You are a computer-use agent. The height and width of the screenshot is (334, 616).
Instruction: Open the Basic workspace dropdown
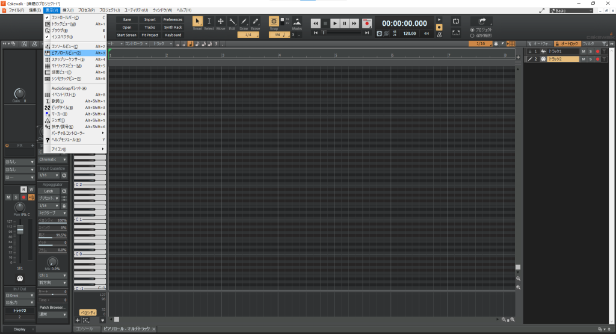[571, 11]
